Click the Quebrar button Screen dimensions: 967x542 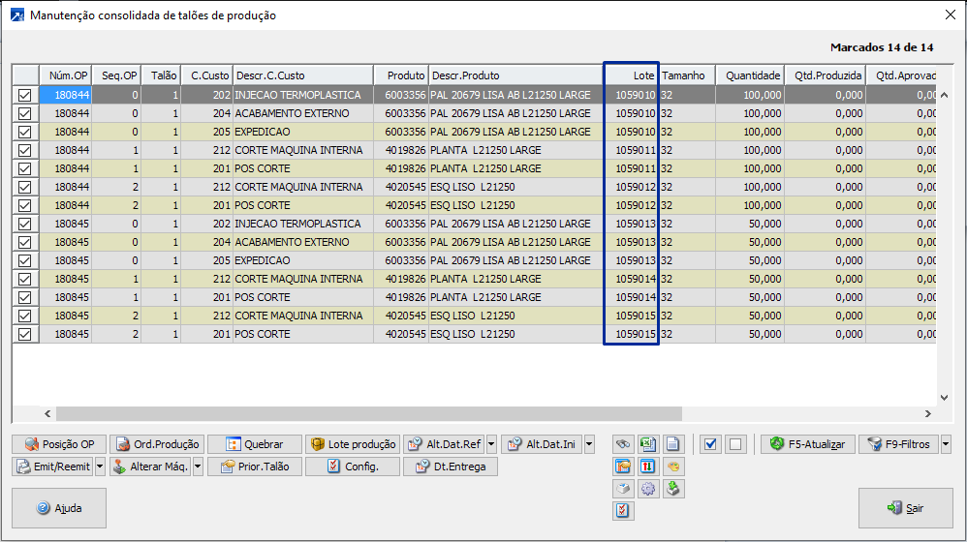tap(255, 444)
